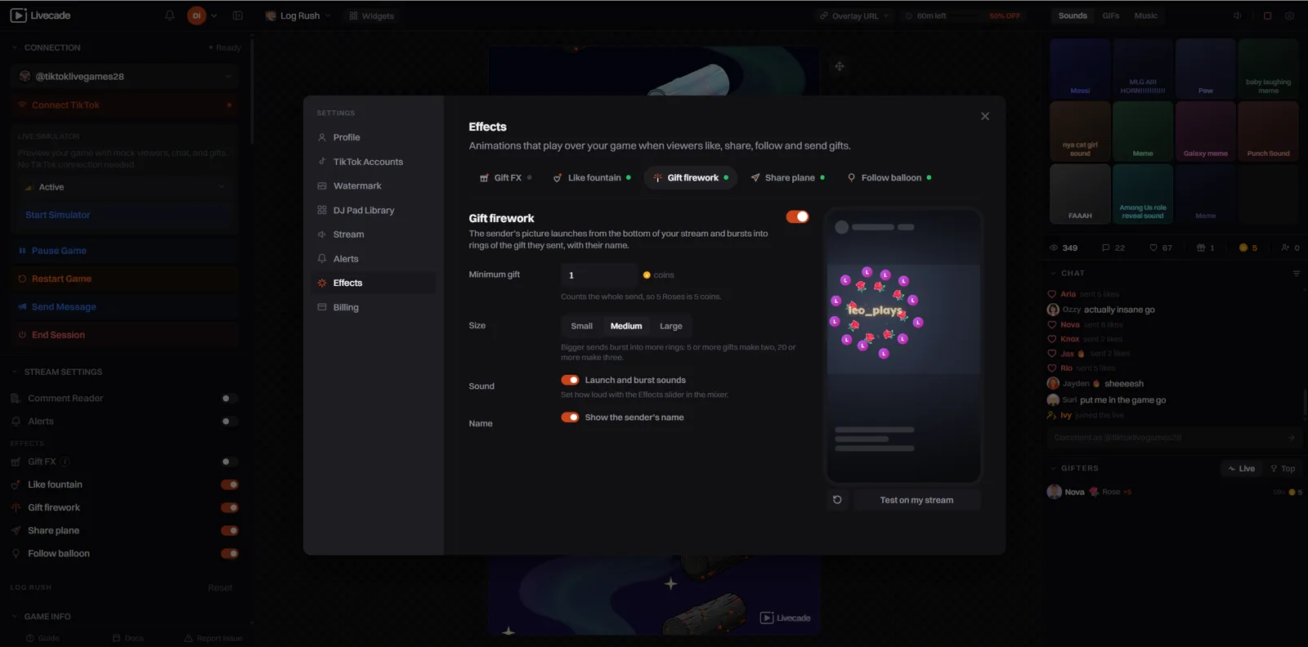Click the replay preview icon beside Test on my stream

coord(837,500)
